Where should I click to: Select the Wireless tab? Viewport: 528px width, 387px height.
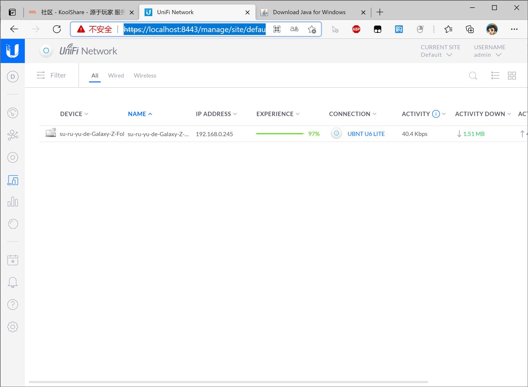145,76
